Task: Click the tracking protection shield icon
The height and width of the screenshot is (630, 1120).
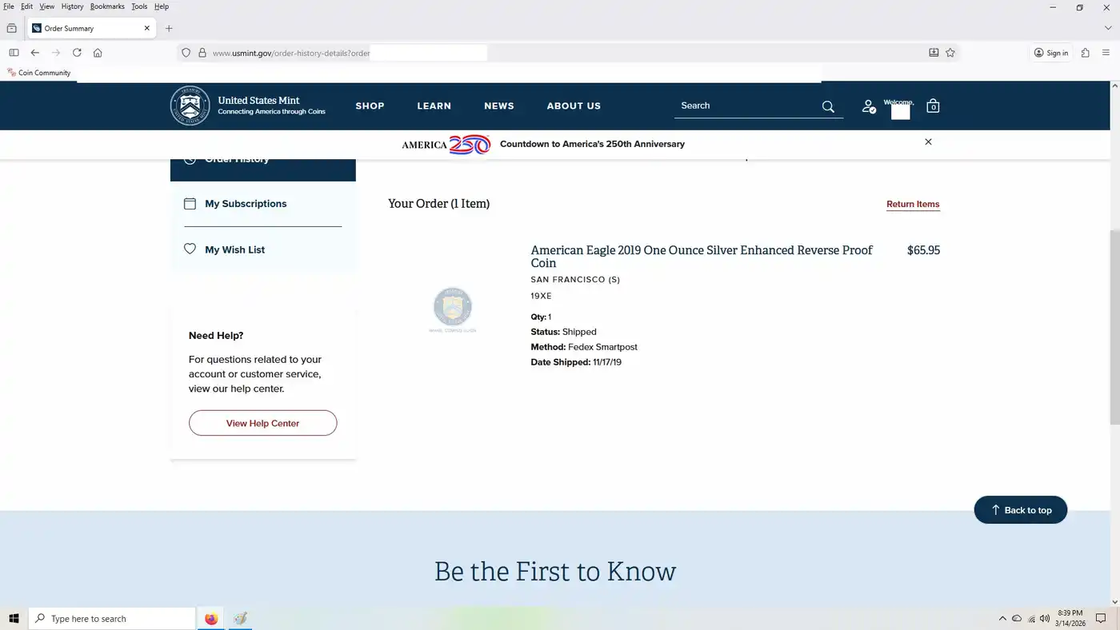Action: pos(186,53)
